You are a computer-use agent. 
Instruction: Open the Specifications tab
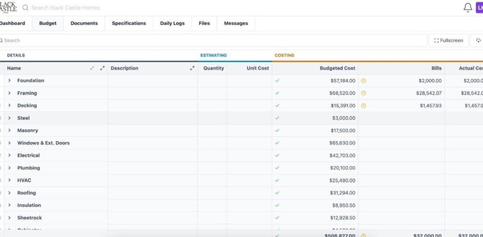pos(129,24)
